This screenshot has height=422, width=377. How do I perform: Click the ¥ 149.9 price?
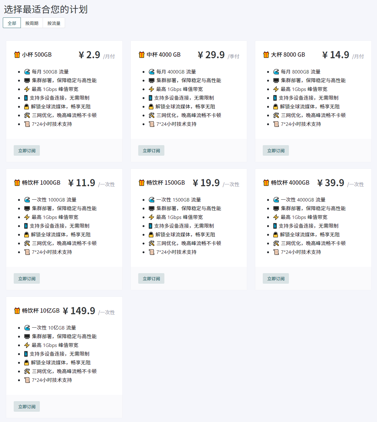pyautogui.click(x=79, y=311)
